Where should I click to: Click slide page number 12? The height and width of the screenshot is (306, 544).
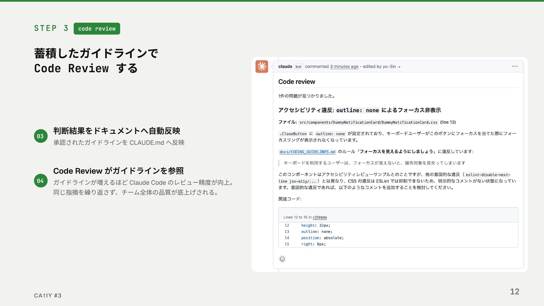click(514, 292)
